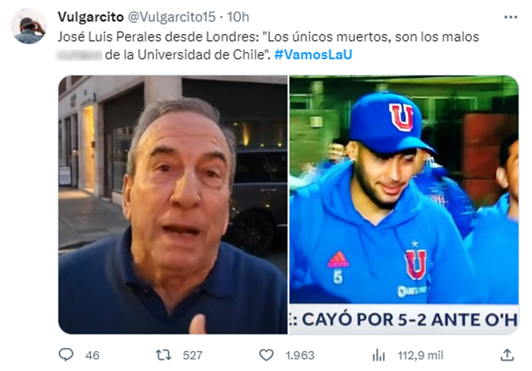The width and height of the screenshot is (532, 371).
Task: Click the 1.963 likes count
Action: (x=300, y=355)
